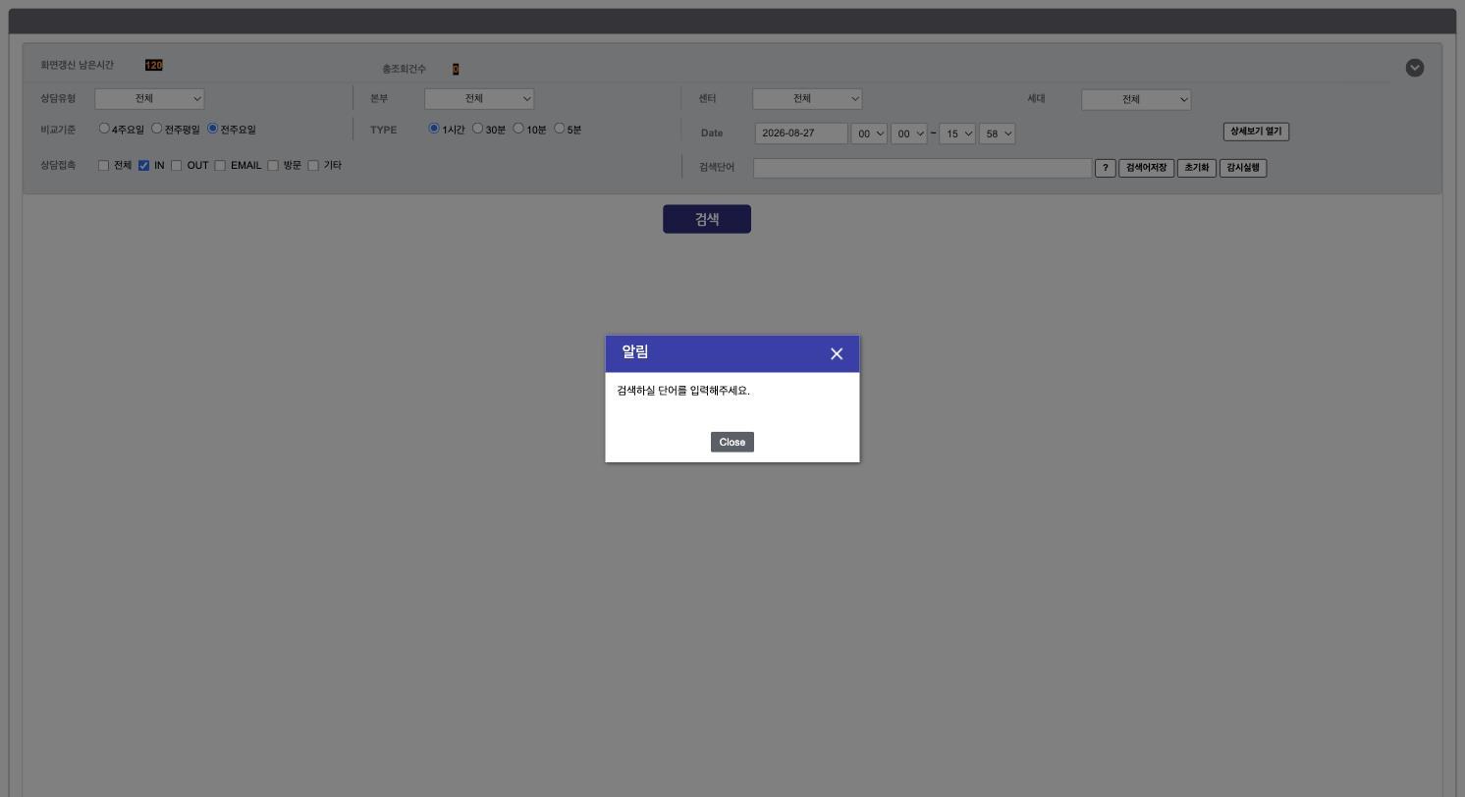Select the 전주요일 radio button
Image resolution: width=1465 pixels, height=797 pixels.
tap(212, 129)
